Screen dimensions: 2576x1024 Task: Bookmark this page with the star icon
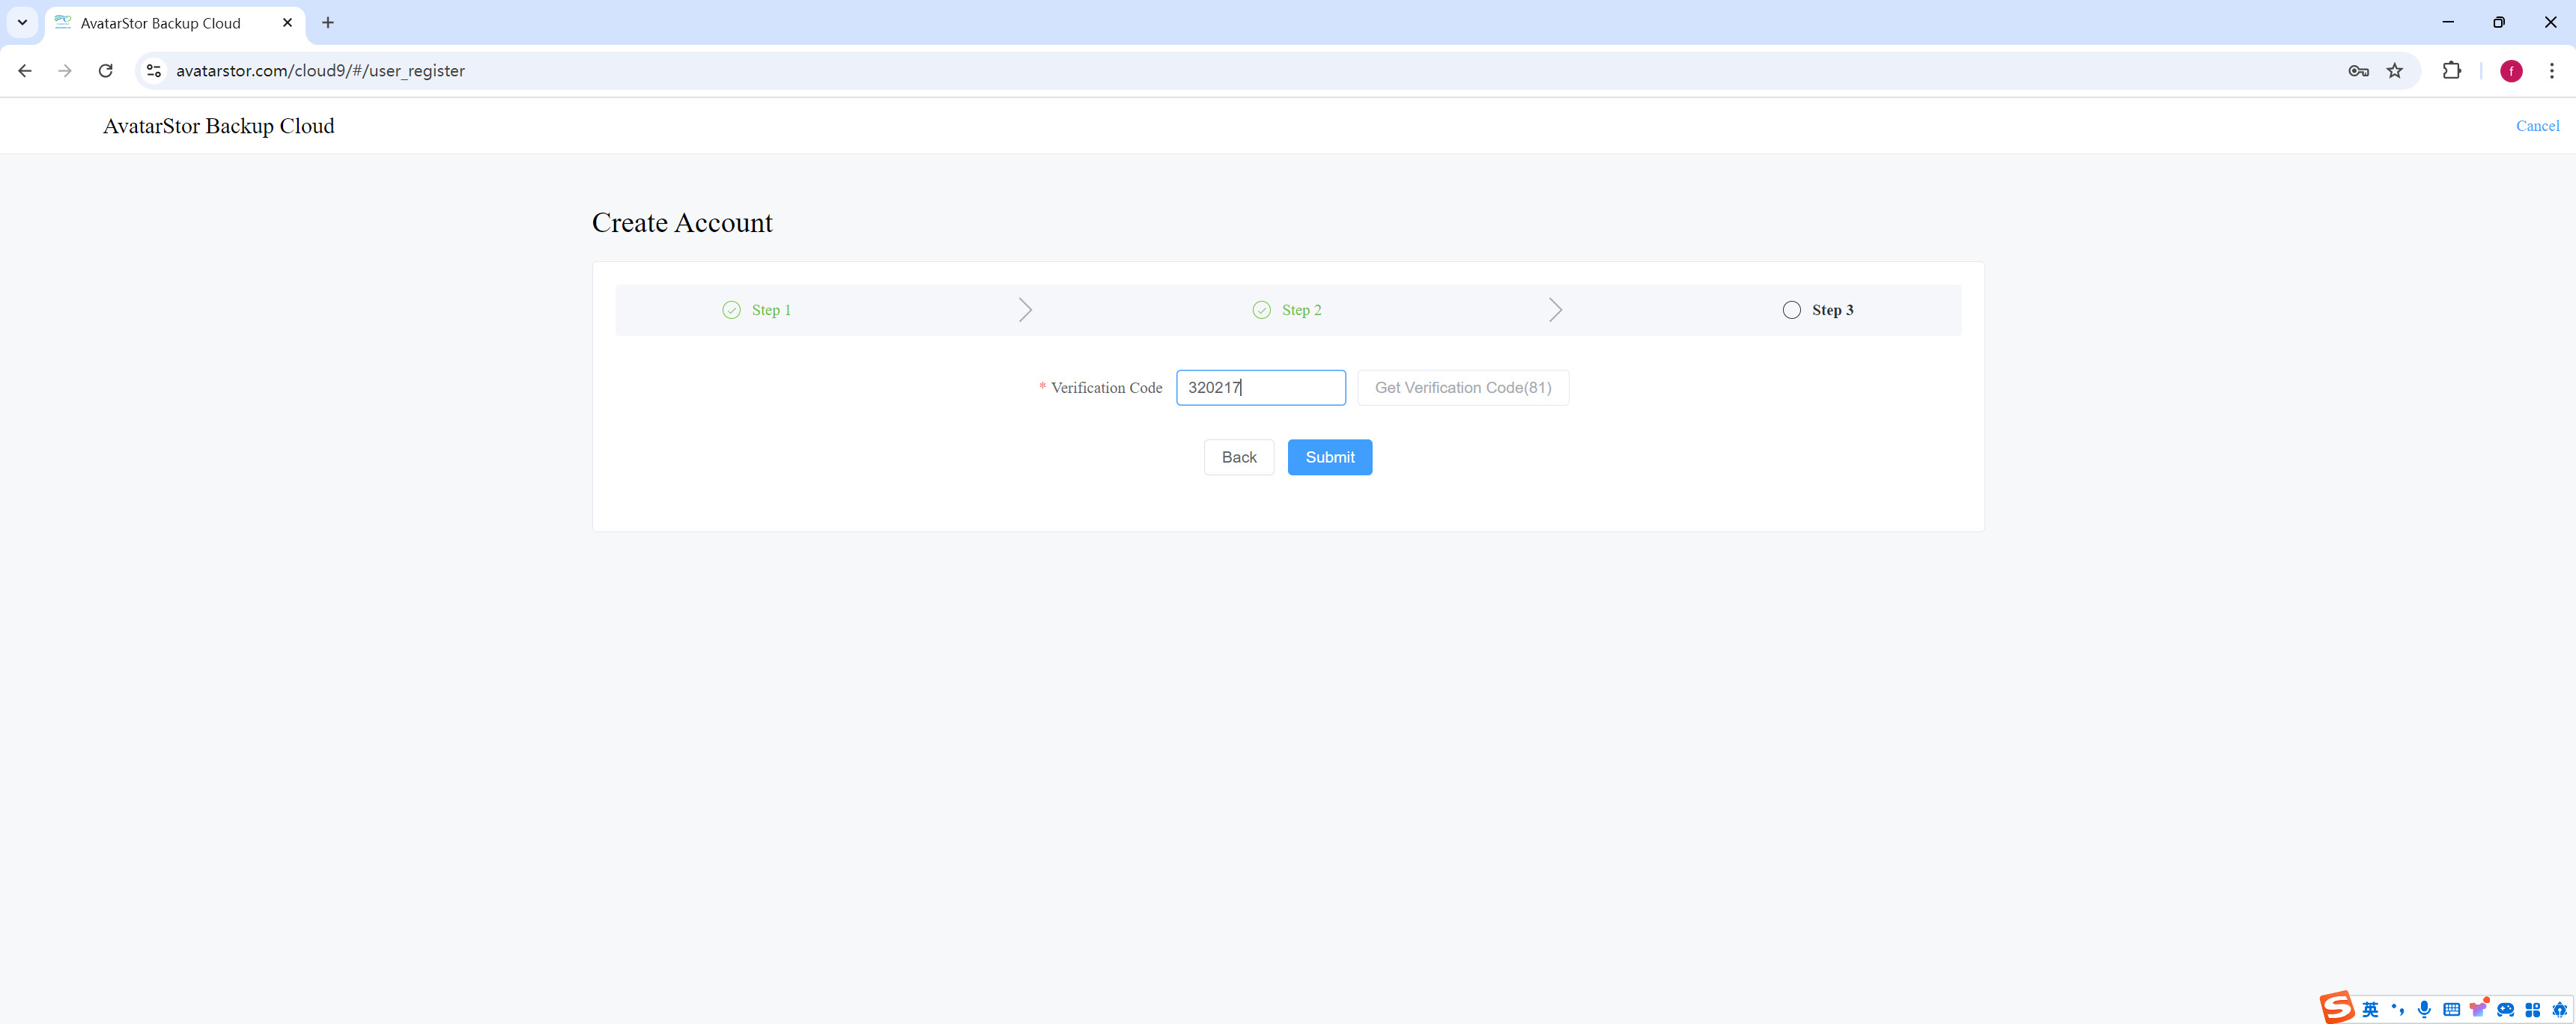pos(2395,71)
